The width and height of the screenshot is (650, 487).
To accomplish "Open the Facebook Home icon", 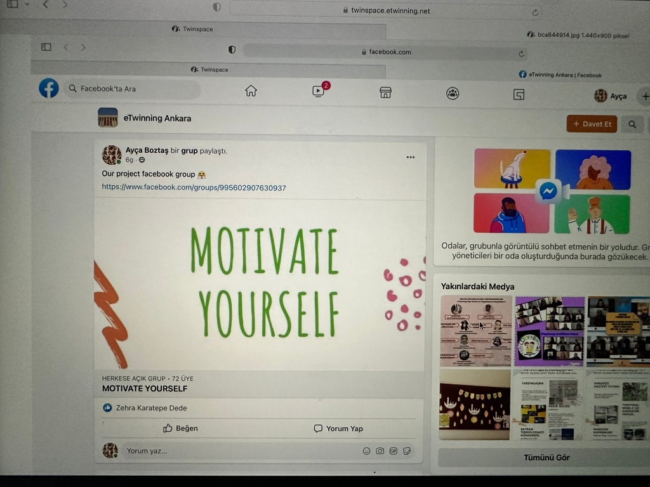I will pos(251,91).
